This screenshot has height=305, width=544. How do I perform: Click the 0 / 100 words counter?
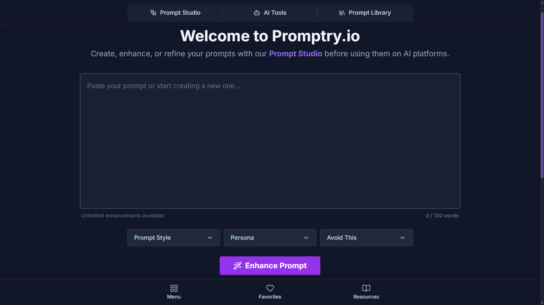coord(442,215)
